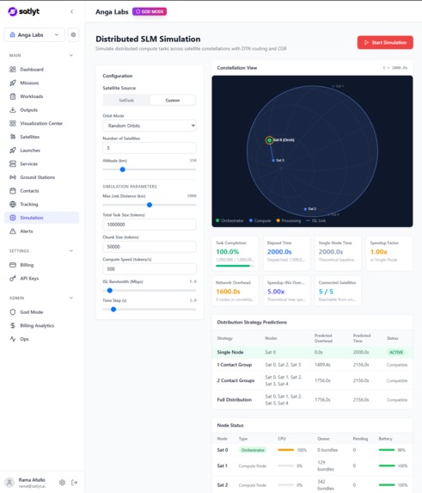Click the Dashboard grid icon

13,69
